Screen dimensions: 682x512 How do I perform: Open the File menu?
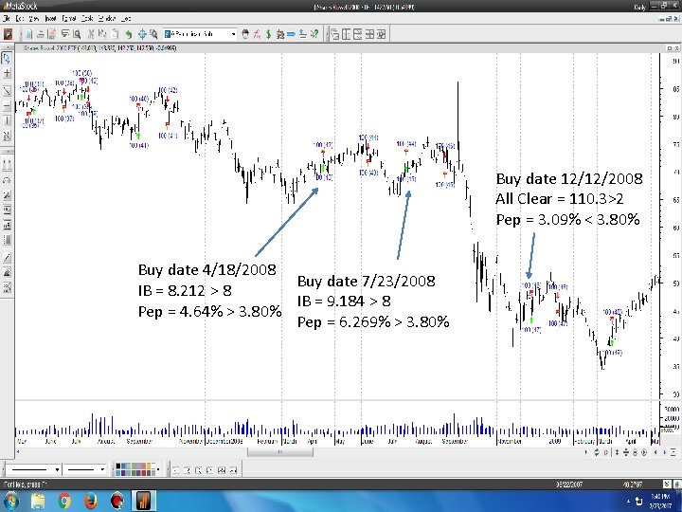tap(6, 19)
